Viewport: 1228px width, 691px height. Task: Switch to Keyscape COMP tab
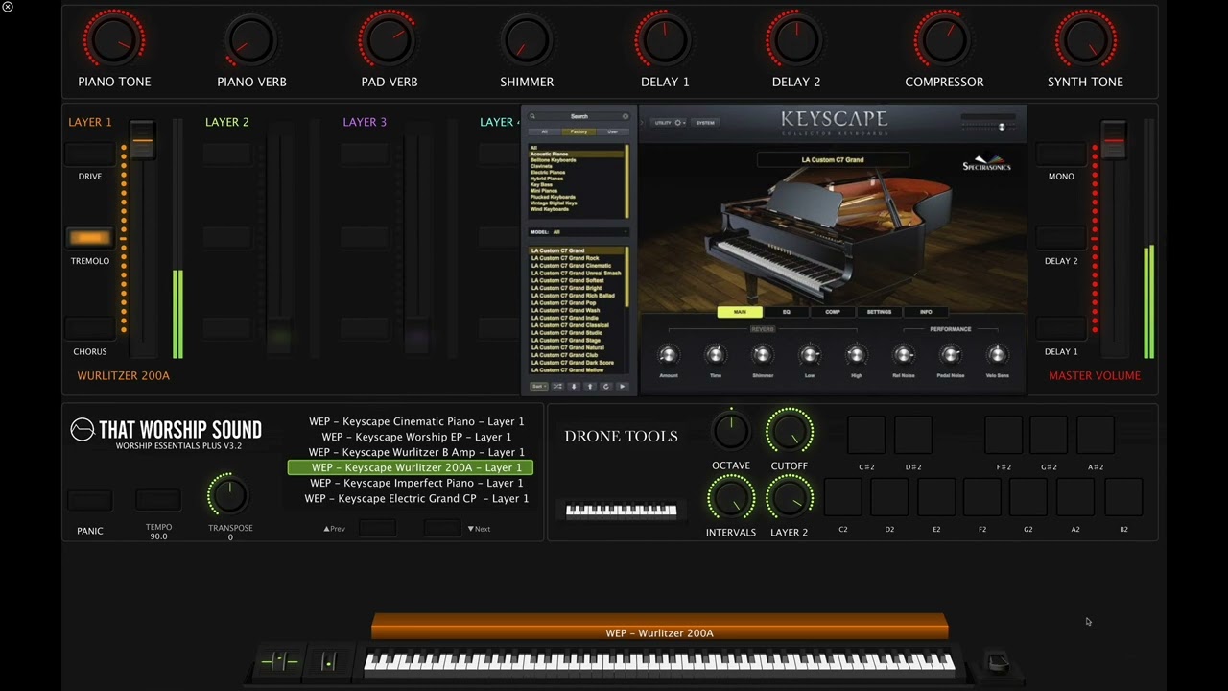coord(833,312)
